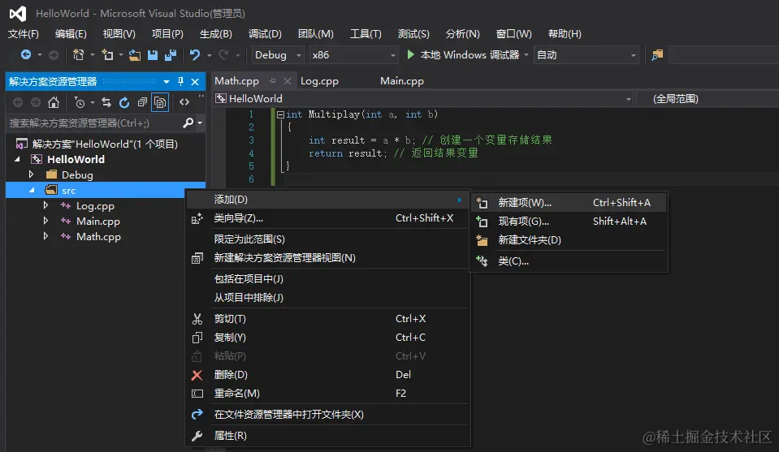Click the Navigate Forward arrow in toolbar
The width and height of the screenshot is (779, 452).
[53, 54]
